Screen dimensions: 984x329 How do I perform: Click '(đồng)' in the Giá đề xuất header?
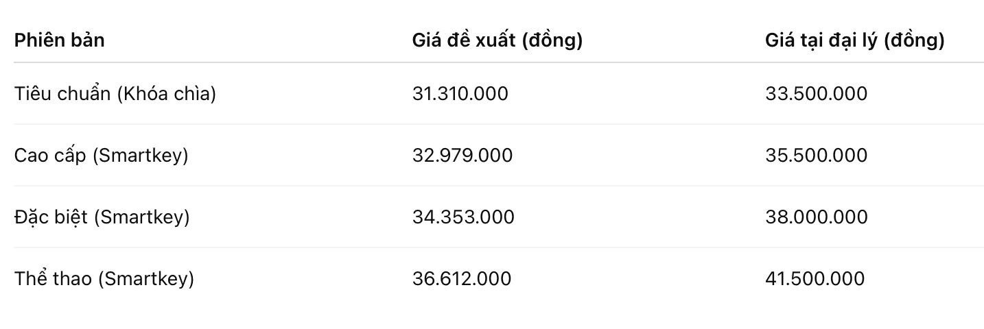552,40
